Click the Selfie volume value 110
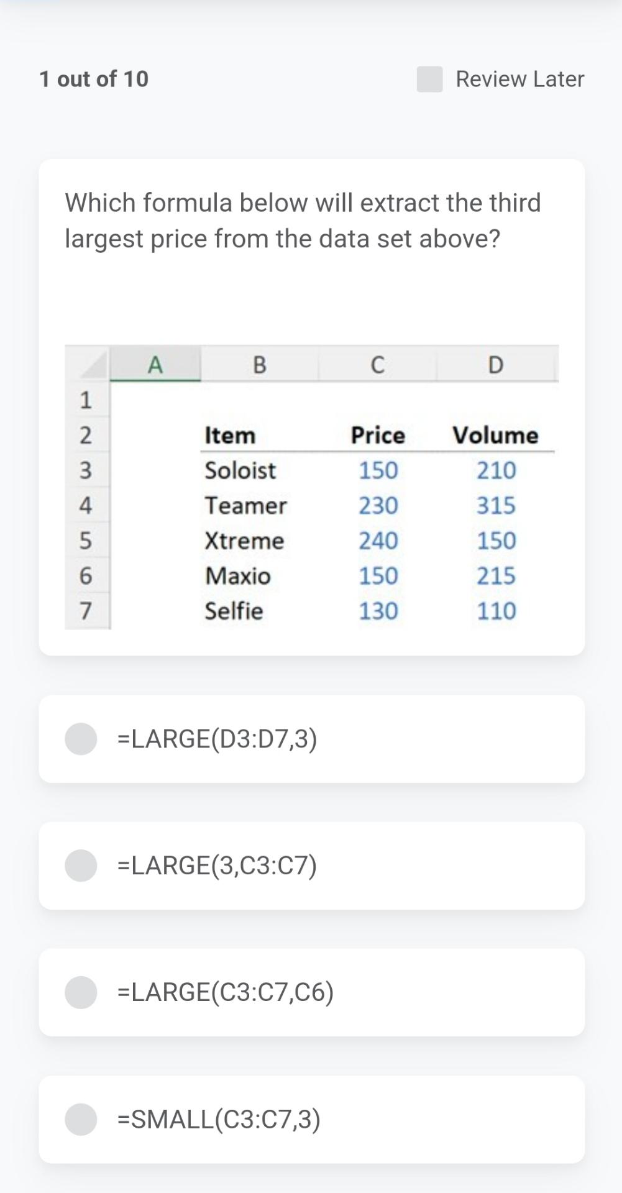The height and width of the screenshot is (1193, 622). click(x=496, y=610)
